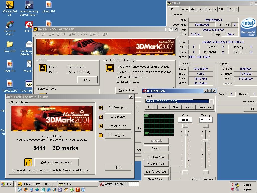Click the Save Project button

click(118, 117)
